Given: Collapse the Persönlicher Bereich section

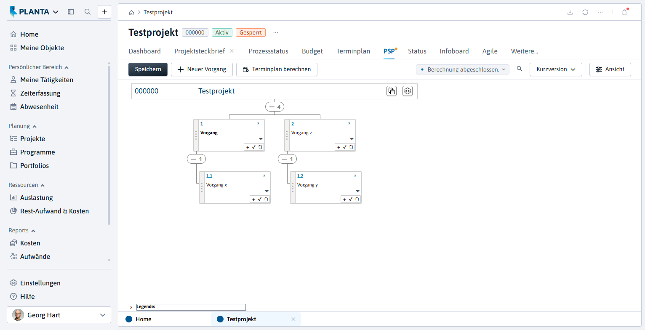Looking at the screenshot, I should click(x=39, y=67).
